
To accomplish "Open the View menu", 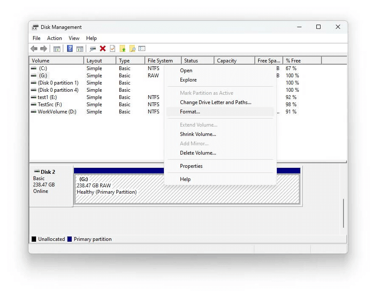I will click(x=74, y=38).
